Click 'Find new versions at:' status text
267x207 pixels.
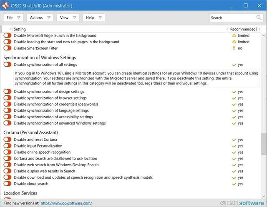click(22, 203)
